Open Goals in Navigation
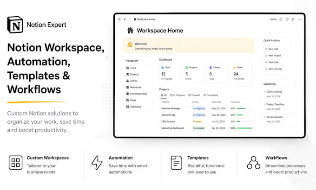 click(x=131, y=100)
